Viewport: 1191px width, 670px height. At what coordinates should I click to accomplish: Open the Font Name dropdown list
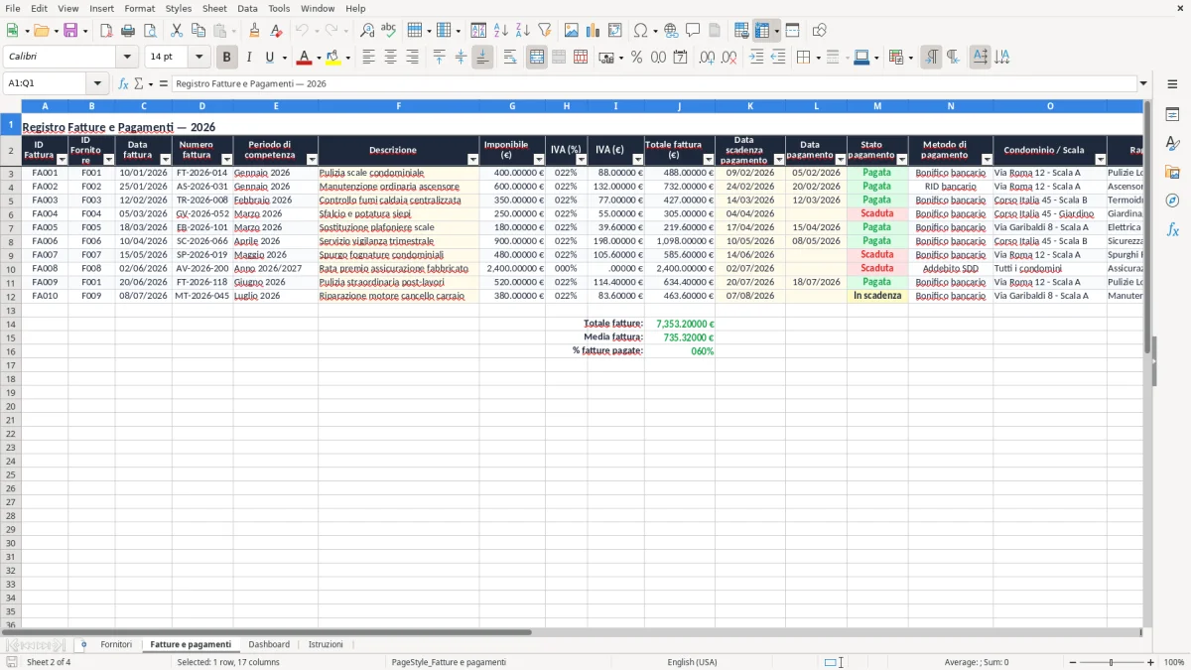(x=127, y=58)
